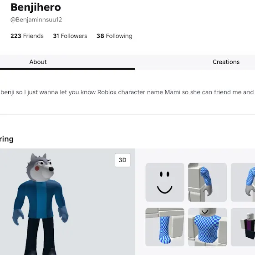
Task: Open the checkered blue leg item
Action: point(164,227)
